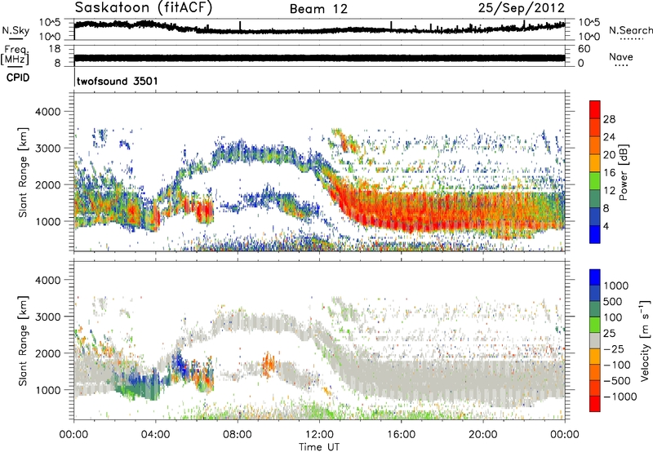Click the '04:00' time axis tick label
This screenshot has height=452, width=653.
155,435
